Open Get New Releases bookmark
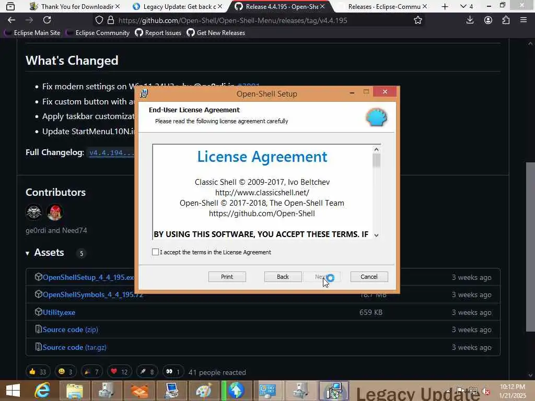This screenshot has width=535, height=401. (x=216, y=33)
